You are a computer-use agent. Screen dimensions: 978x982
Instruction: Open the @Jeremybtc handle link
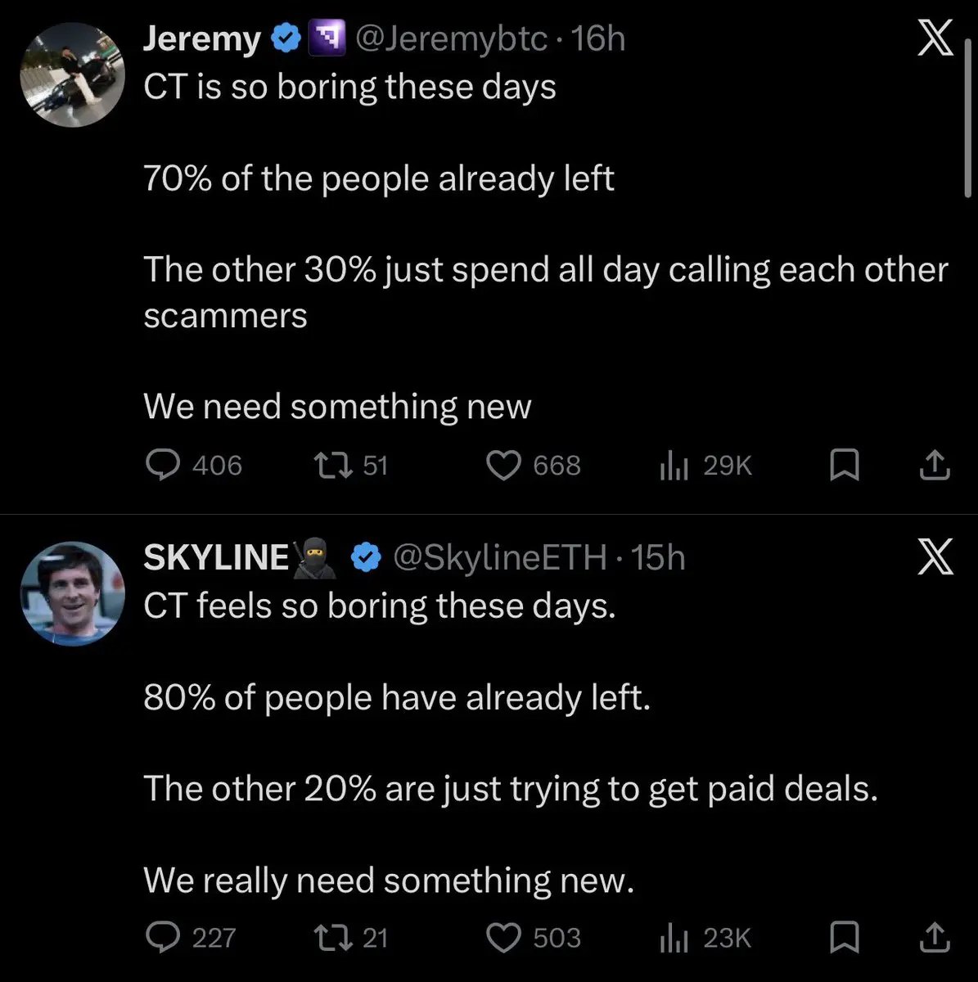point(451,38)
